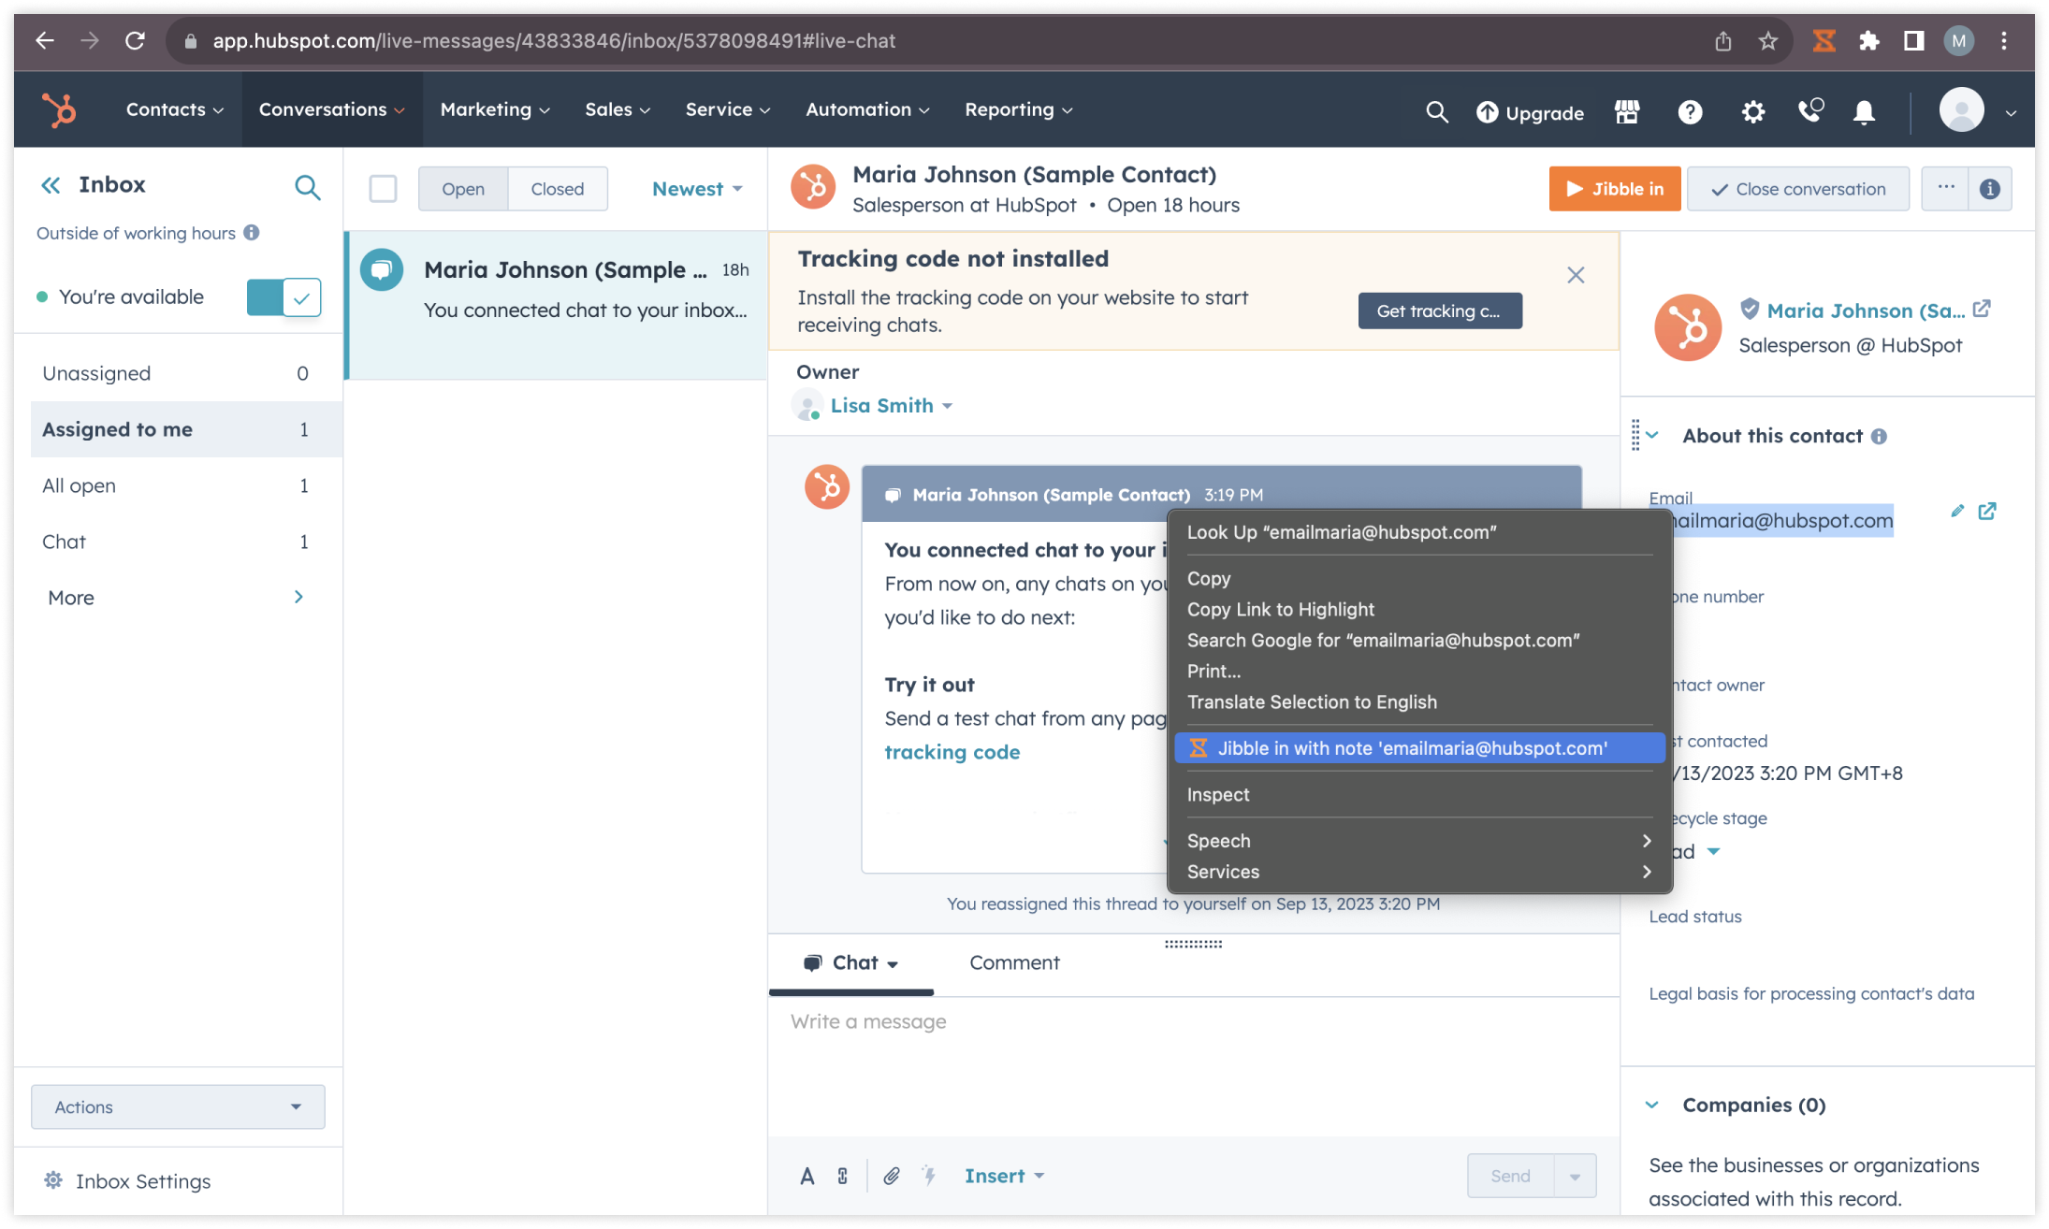Viewport: 2049px width, 1229px height.
Task: Switch to the Comment tab
Action: pyautogui.click(x=1014, y=963)
